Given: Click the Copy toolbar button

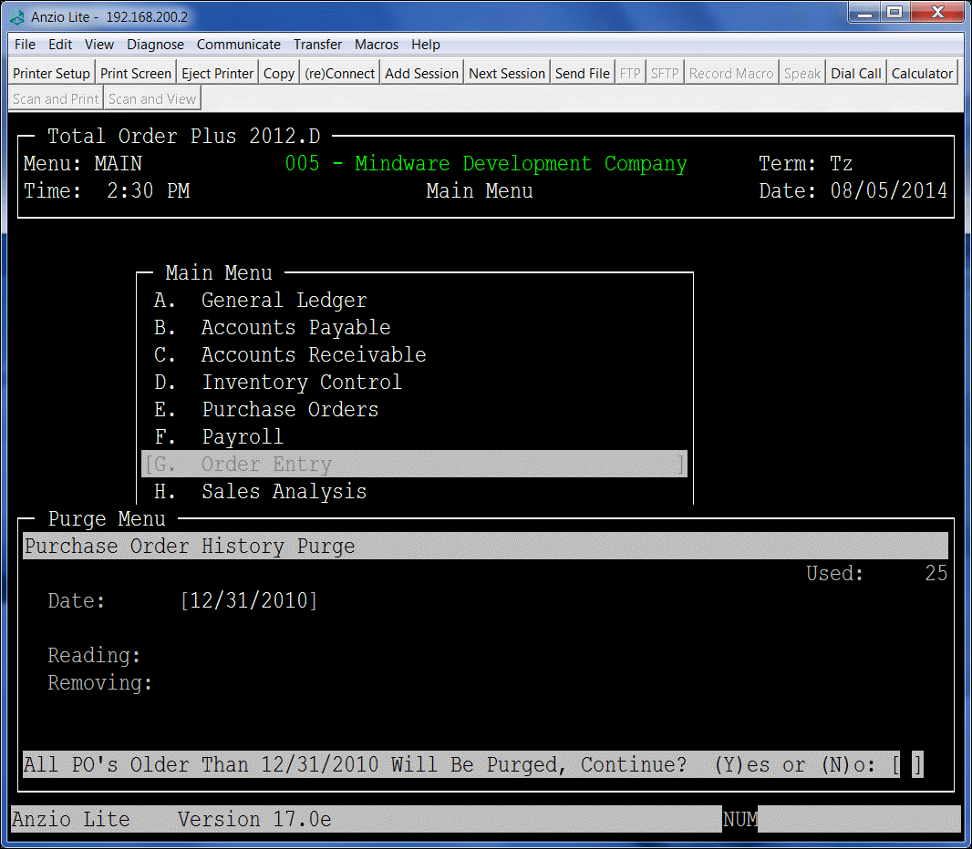Looking at the screenshot, I should click(x=279, y=73).
